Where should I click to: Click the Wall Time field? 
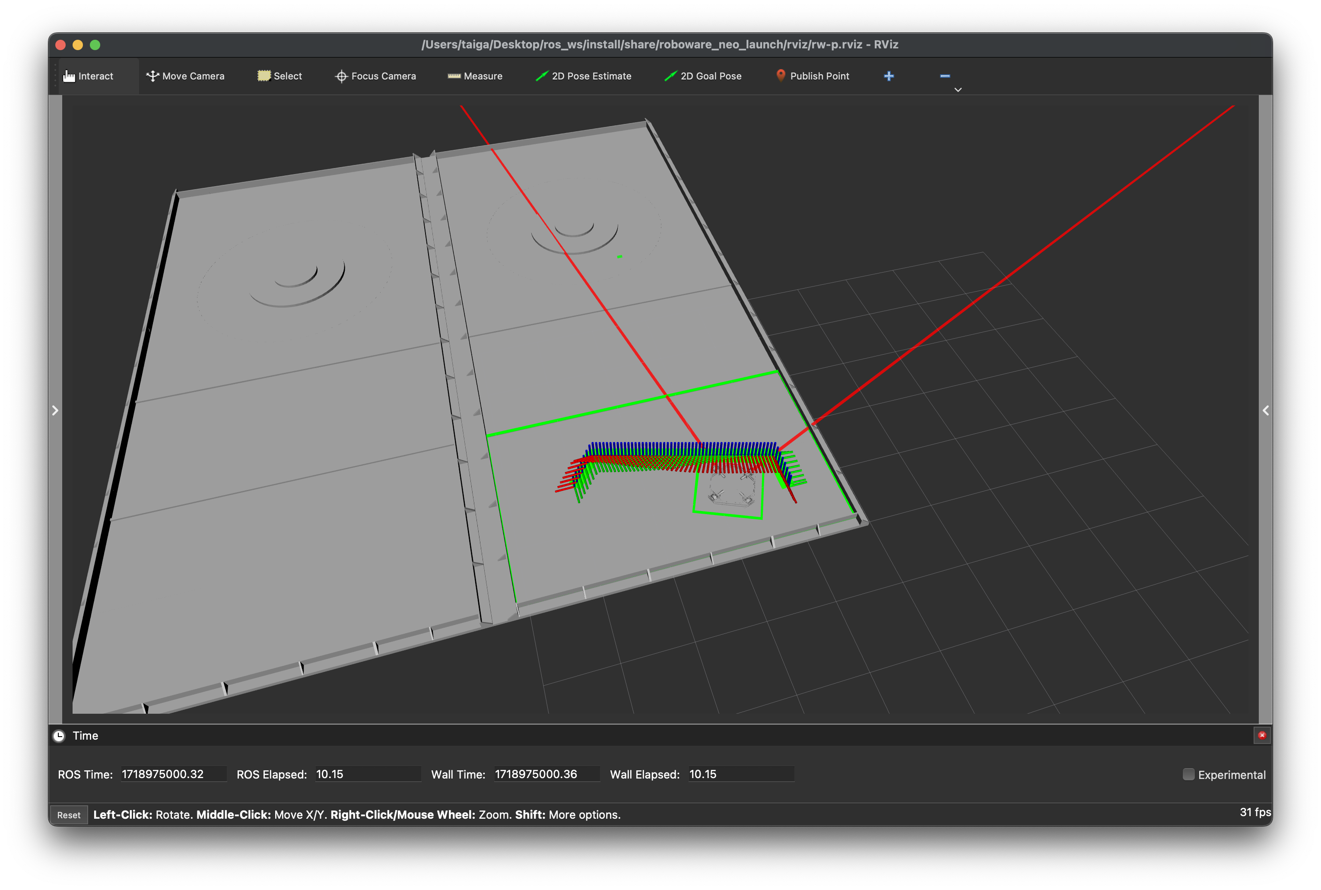point(546,774)
